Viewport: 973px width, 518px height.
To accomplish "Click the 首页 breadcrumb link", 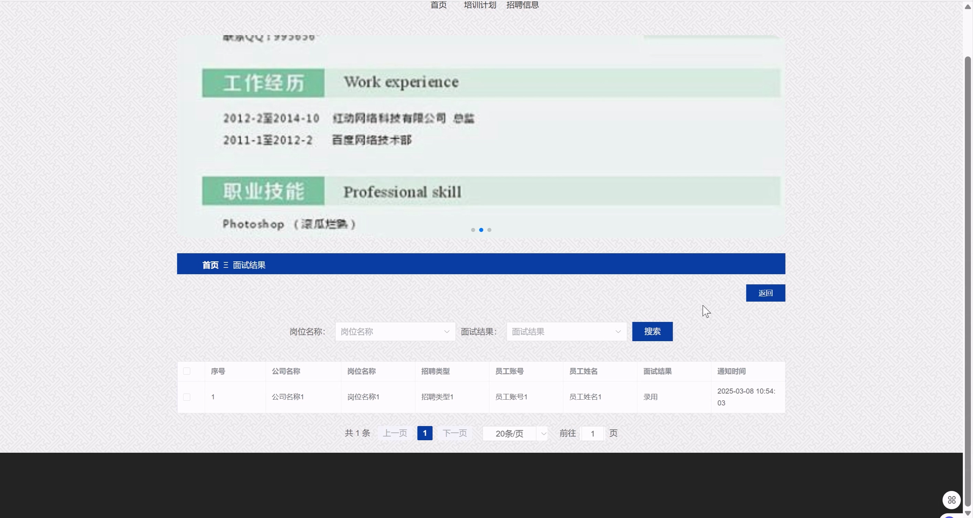I will point(210,265).
